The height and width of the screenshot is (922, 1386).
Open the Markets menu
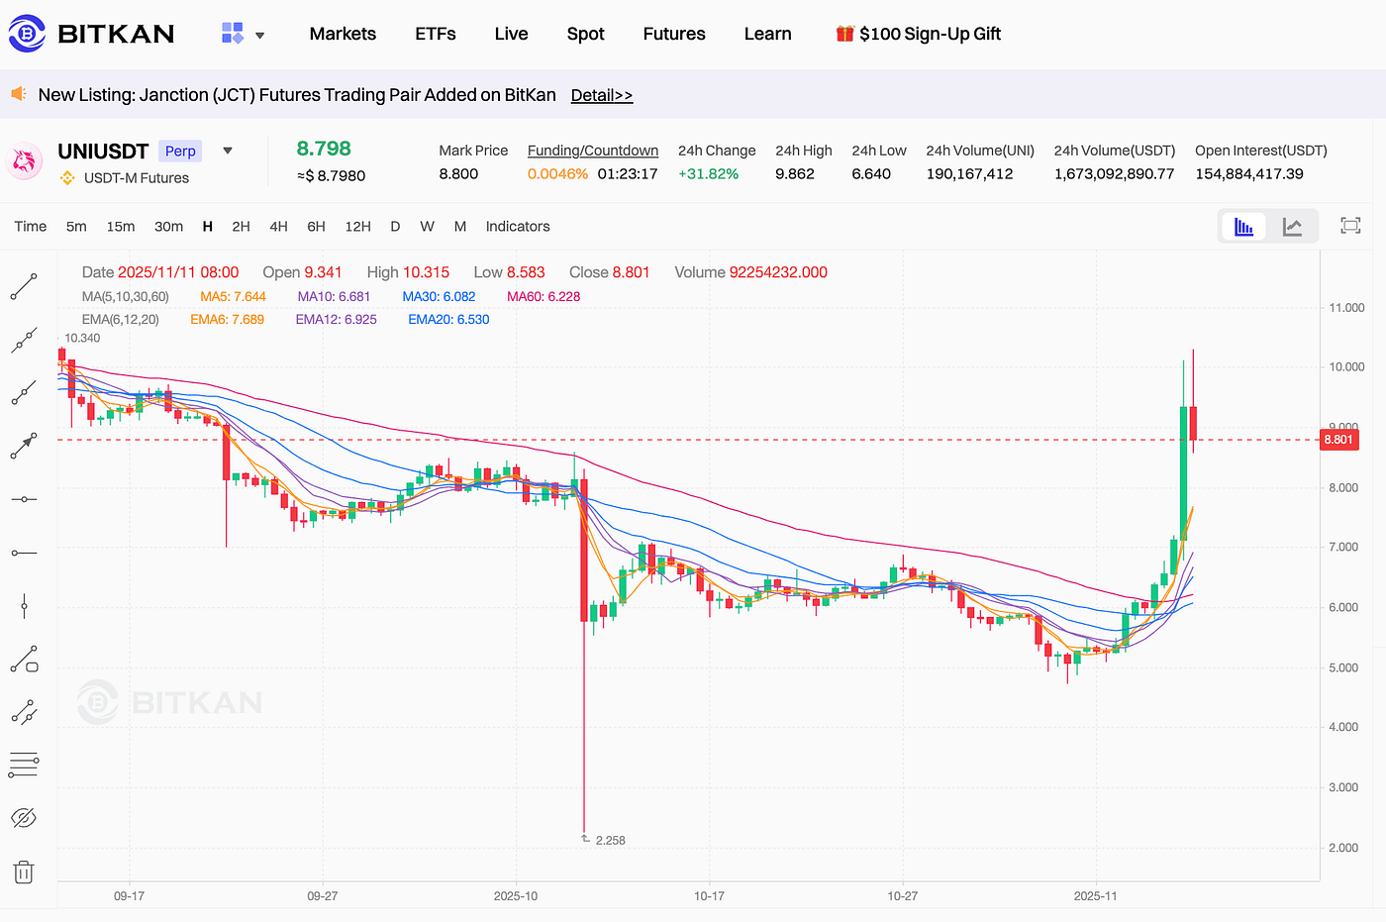point(343,34)
